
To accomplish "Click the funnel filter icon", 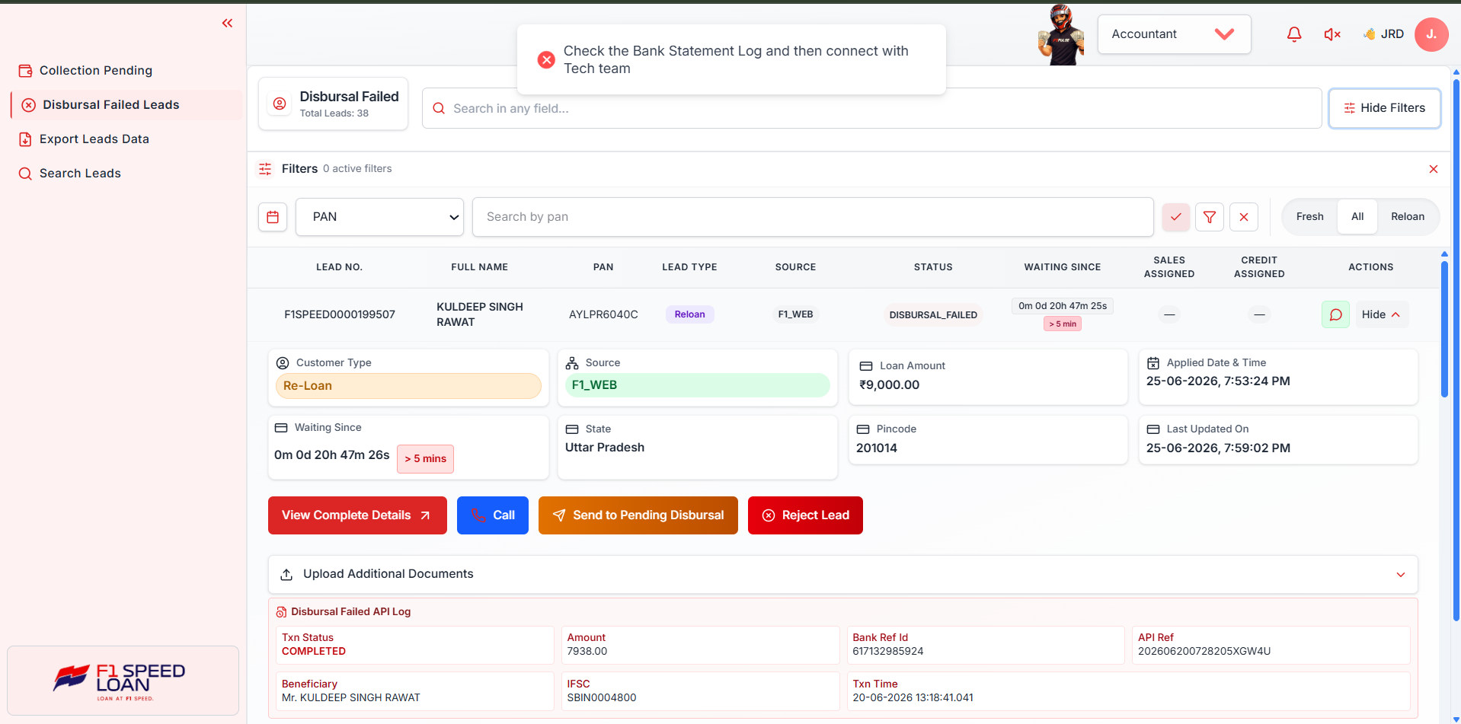I will [x=1210, y=217].
